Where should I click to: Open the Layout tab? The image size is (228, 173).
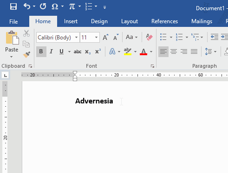(130, 21)
